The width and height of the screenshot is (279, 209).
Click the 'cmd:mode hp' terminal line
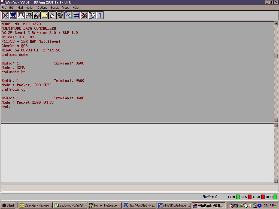(14, 72)
